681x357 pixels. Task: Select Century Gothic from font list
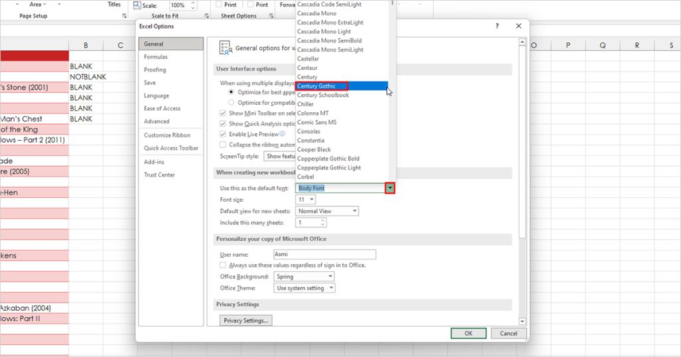pos(342,86)
